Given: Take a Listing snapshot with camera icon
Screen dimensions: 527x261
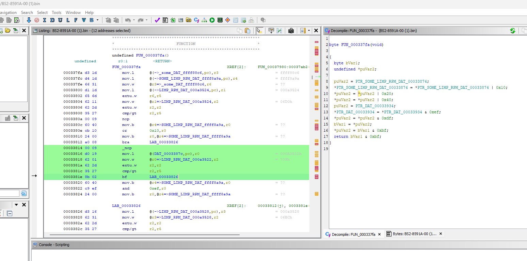Looking at the screenshot, I should coord(291,31).
